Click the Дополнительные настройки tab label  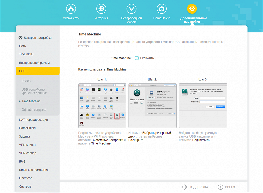click(x=194, y=20)
